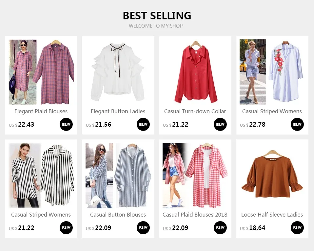Image resolution: width=314 pixels, height=251 pixels.
Task: Open the black and white striped shirt image
Action: [41, 176]
